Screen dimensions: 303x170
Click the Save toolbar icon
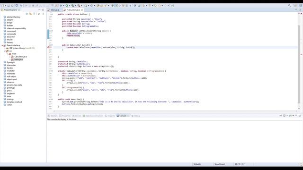coord(9,6)
